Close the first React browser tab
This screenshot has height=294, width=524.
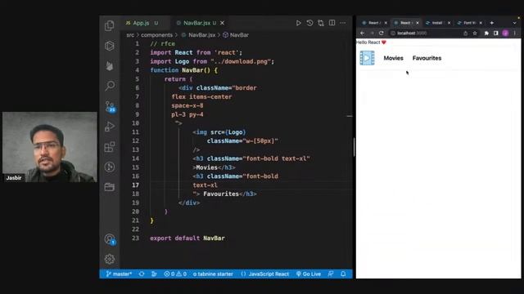pyautogui.click(x=386, y=23)
